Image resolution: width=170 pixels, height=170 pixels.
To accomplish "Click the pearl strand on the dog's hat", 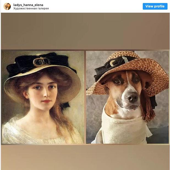I will pyautogui.click(x=125, y=60).
